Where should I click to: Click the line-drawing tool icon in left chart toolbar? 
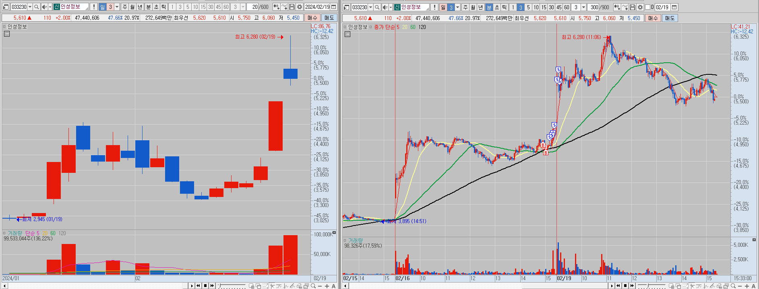tap(284, 7)
